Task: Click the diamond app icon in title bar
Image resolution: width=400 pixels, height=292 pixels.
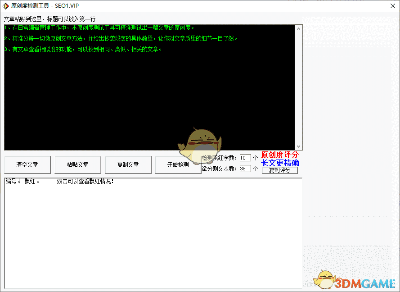Action: pyautogui.click(x=6, y=6)
